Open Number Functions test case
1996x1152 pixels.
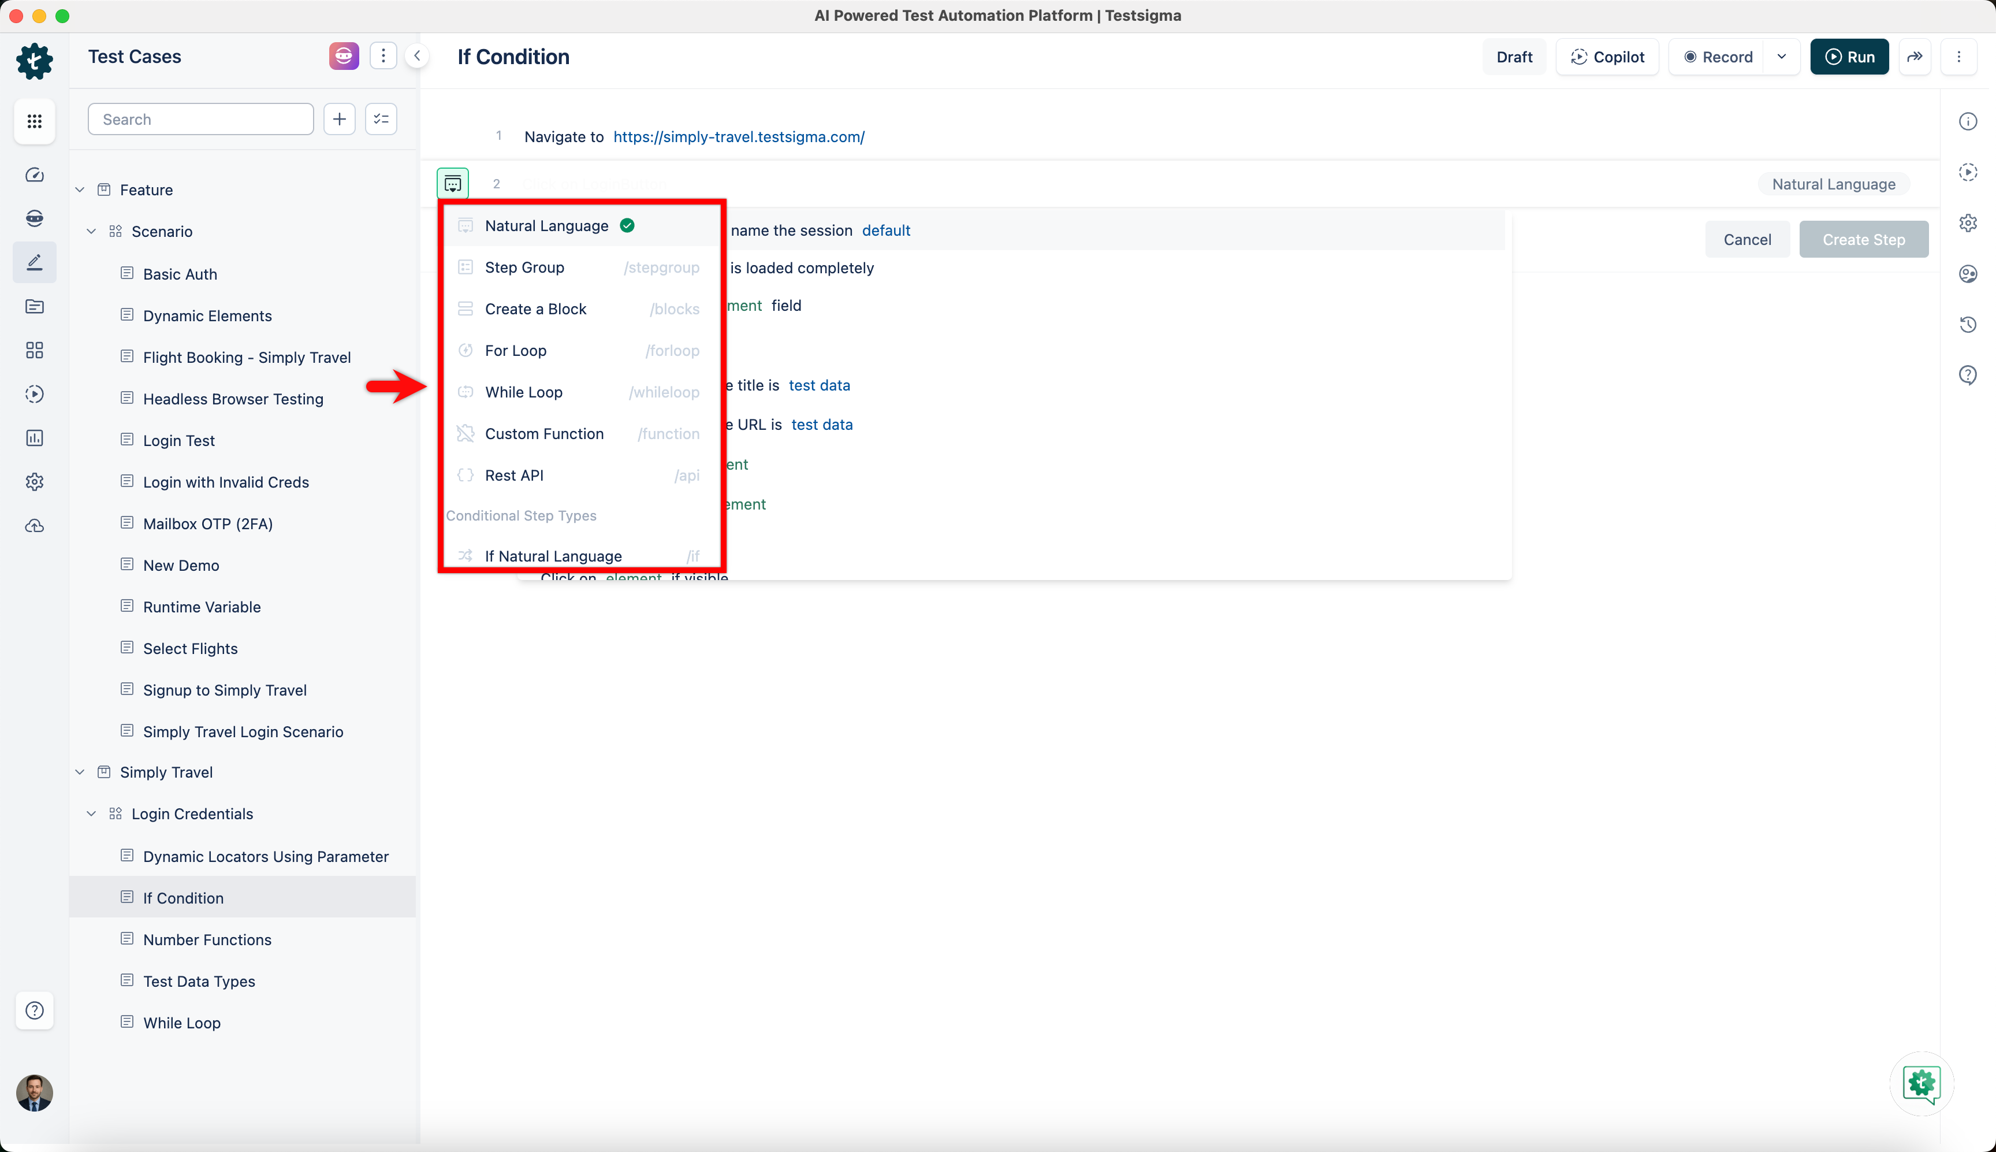click(x=207, y=939)
